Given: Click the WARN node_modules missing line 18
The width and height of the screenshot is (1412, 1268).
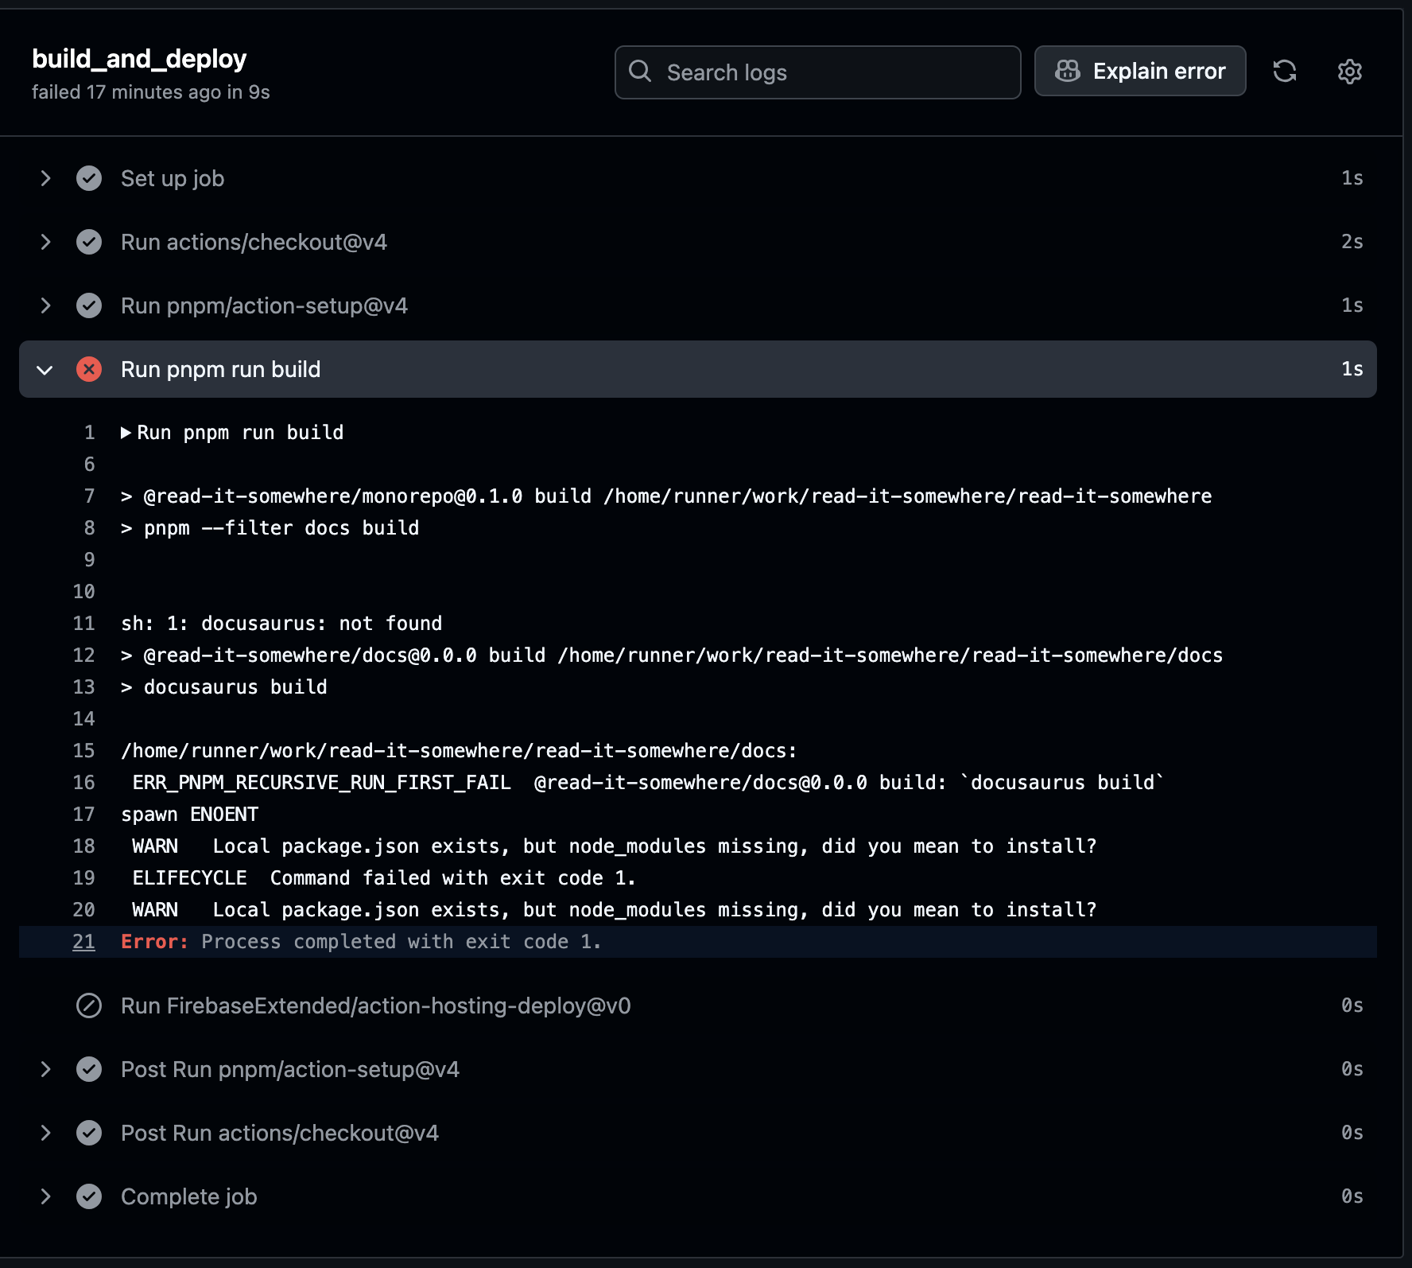Looking at the screenshot, I should click(615, 846).
